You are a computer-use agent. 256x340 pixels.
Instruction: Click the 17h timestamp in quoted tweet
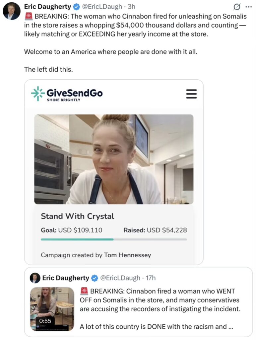(151, 278)
